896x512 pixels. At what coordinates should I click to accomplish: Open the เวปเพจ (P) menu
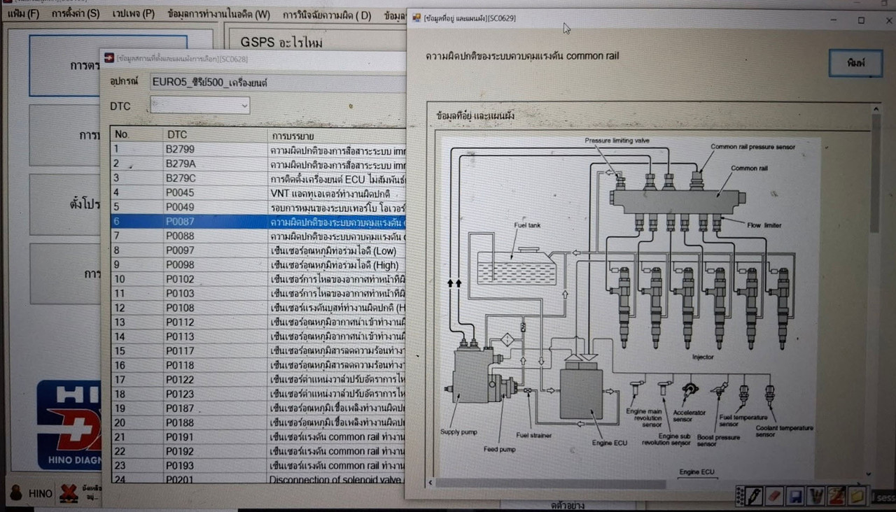click(x=134, y=14)
